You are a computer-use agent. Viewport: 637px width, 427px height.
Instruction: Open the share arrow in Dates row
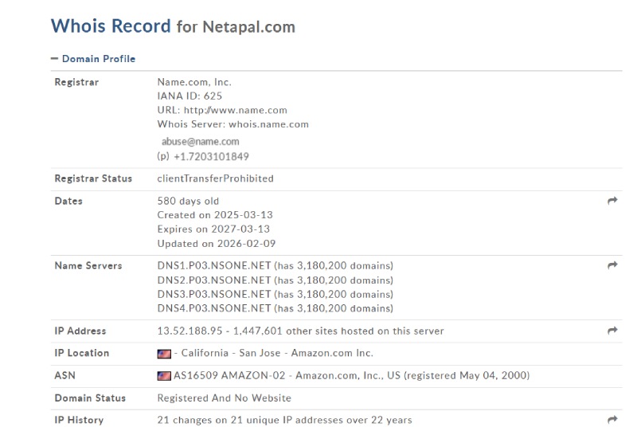(612, 200)
